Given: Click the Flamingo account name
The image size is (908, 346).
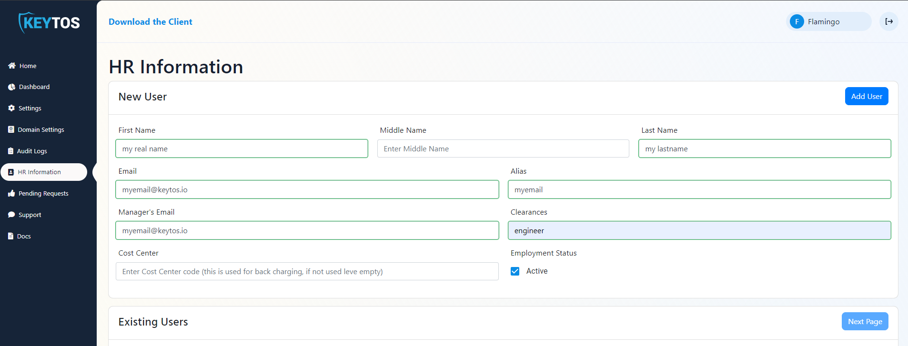Looking at the screenshot, I should pos(824,21).
